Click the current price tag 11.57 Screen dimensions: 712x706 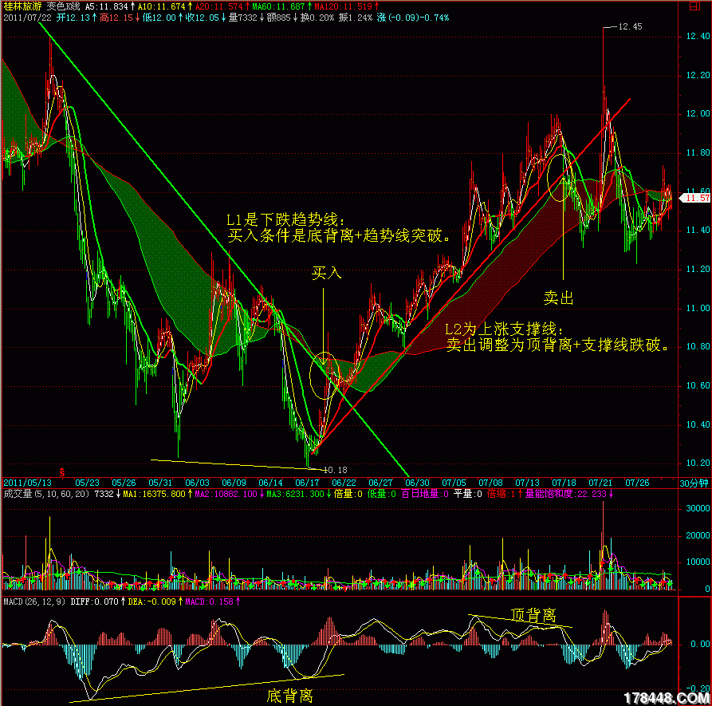tap(697, 197)
